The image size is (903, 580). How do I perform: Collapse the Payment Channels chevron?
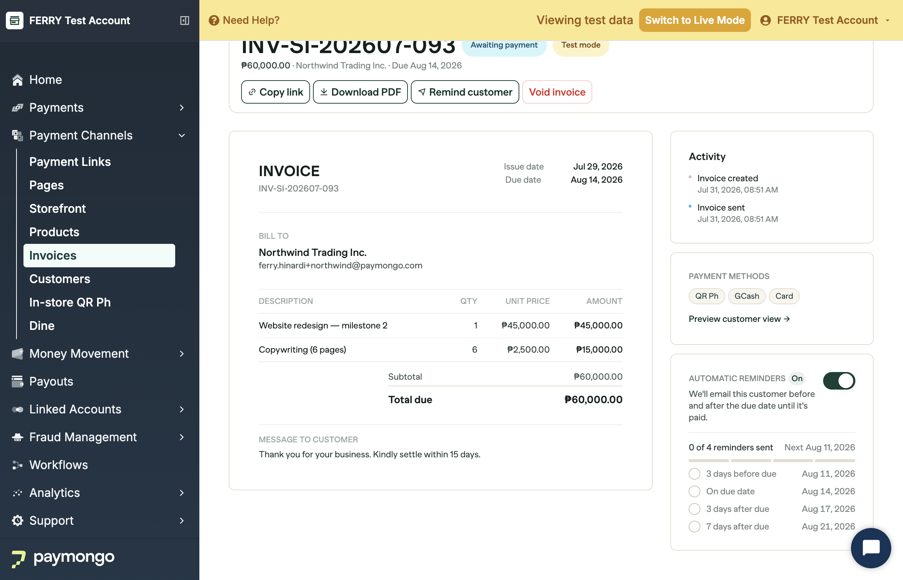click(x=182, y=135)
